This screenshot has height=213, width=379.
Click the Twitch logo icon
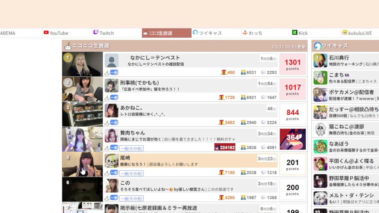(x=96, y=33)
